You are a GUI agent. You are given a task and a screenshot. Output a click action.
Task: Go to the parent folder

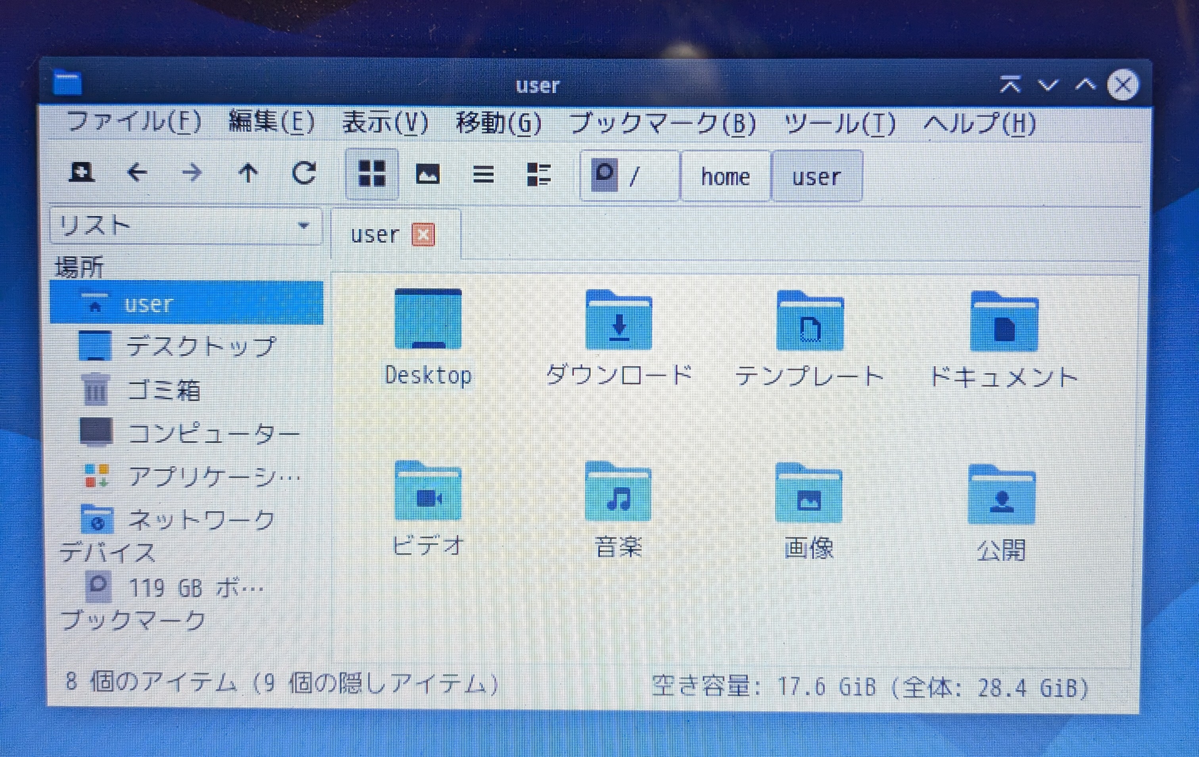pos(248,173)
